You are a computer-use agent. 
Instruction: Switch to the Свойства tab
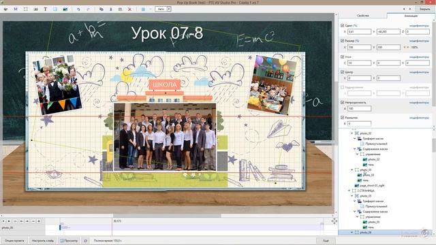(363, 16)
